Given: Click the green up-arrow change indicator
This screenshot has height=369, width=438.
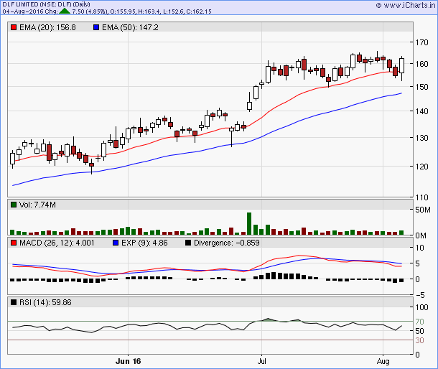Looking at the screenshot, I should [65, 11].
